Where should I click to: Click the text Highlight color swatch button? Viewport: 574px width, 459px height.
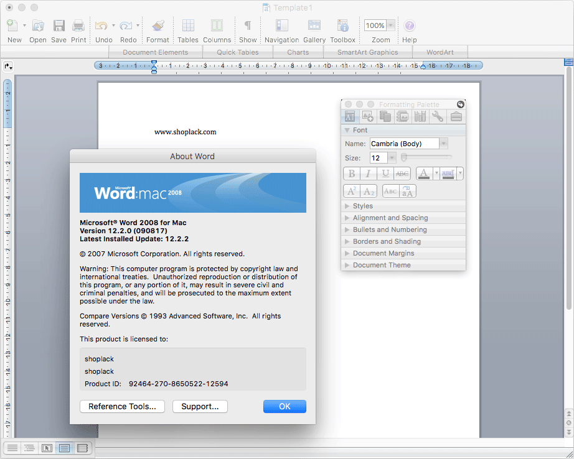click(x=448, y=174)
